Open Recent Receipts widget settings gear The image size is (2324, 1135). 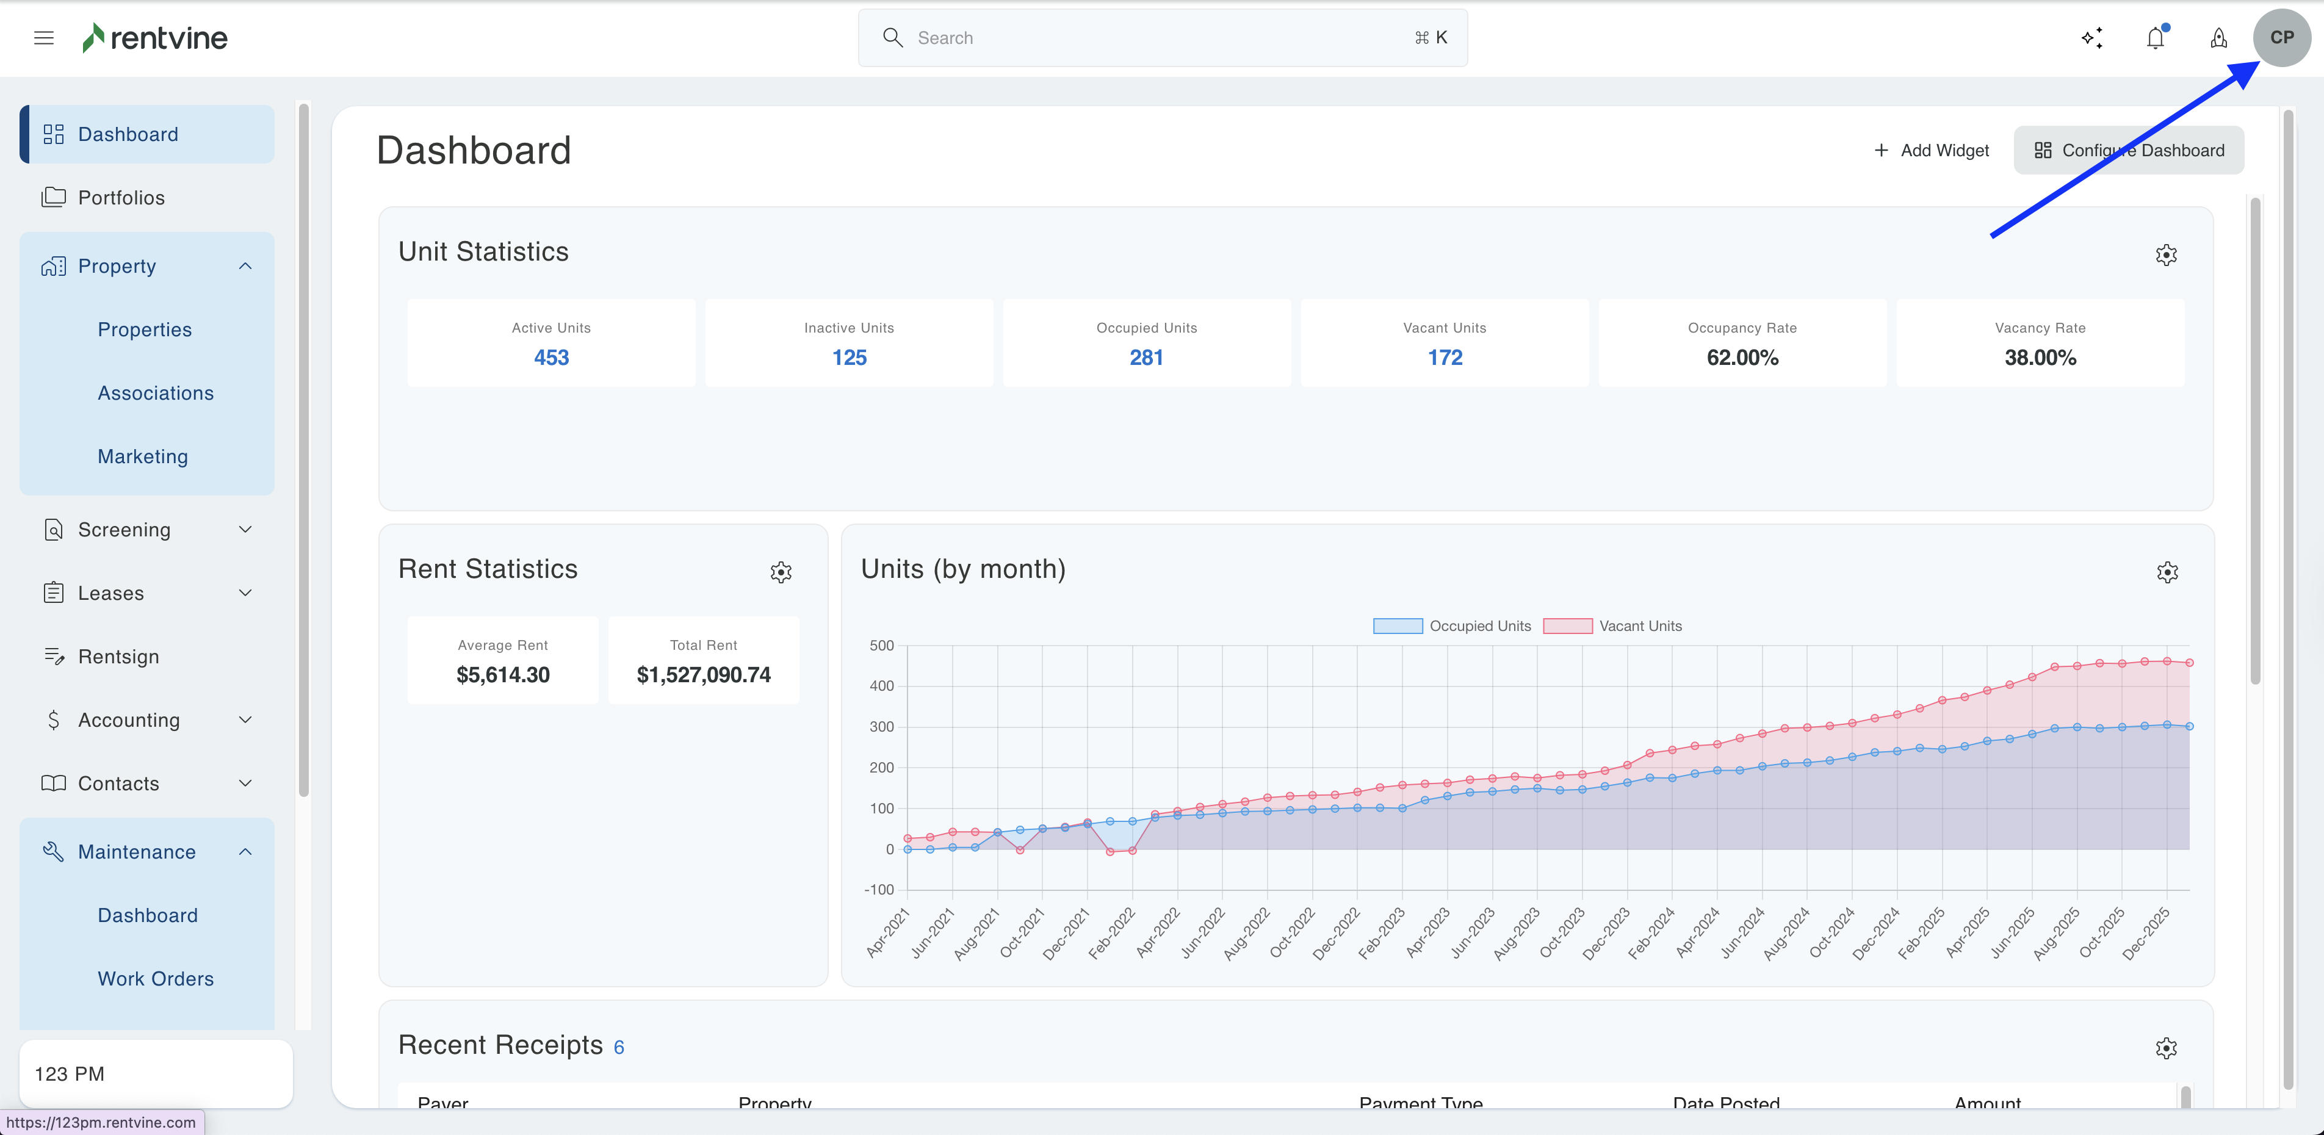point(2166,1048)
